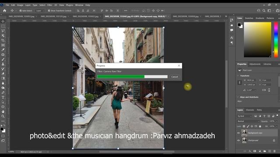Open the Fill dropdown arrow
Viewport: 280px width, 157px height.
pos(277,126)
